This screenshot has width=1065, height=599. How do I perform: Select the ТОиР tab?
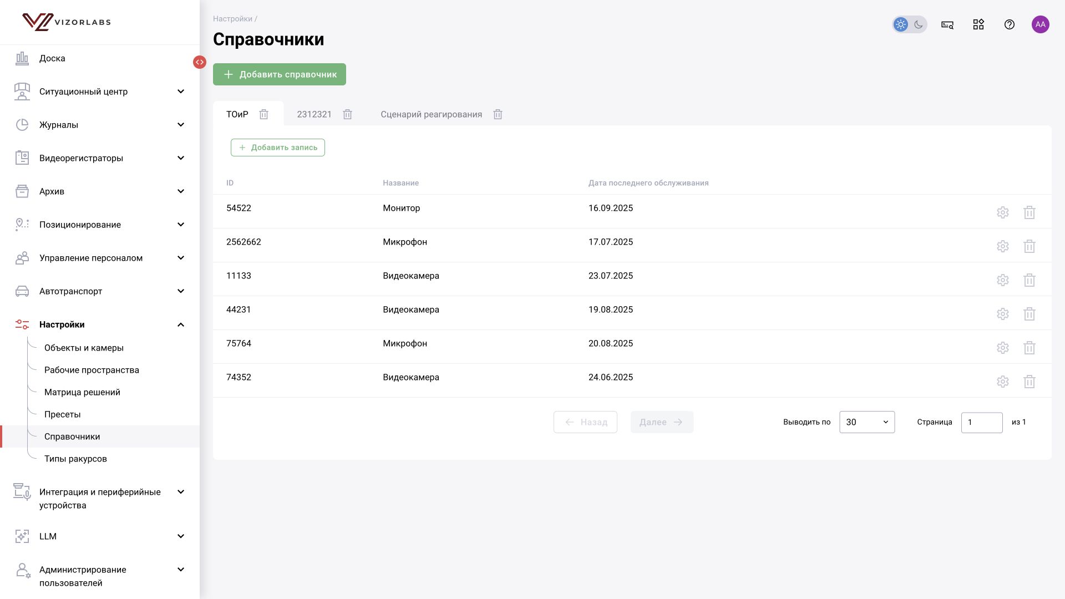pos(237,114)
